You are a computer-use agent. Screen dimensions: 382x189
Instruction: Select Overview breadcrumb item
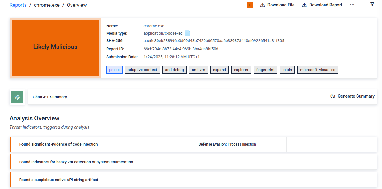pyautogui.click(x=77, y=5)
